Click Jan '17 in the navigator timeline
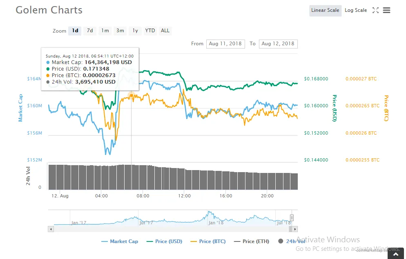406x259 pixels. tap(79, 223)
